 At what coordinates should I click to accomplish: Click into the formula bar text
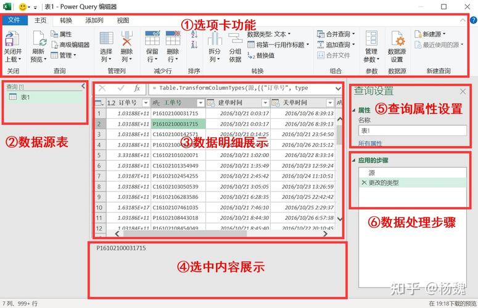click(x=241, y=88)
